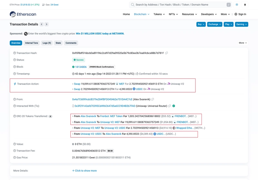Screen dimensions: 258x180
Task: Toggle the light/dark theme sun icon
Action: 237,5
